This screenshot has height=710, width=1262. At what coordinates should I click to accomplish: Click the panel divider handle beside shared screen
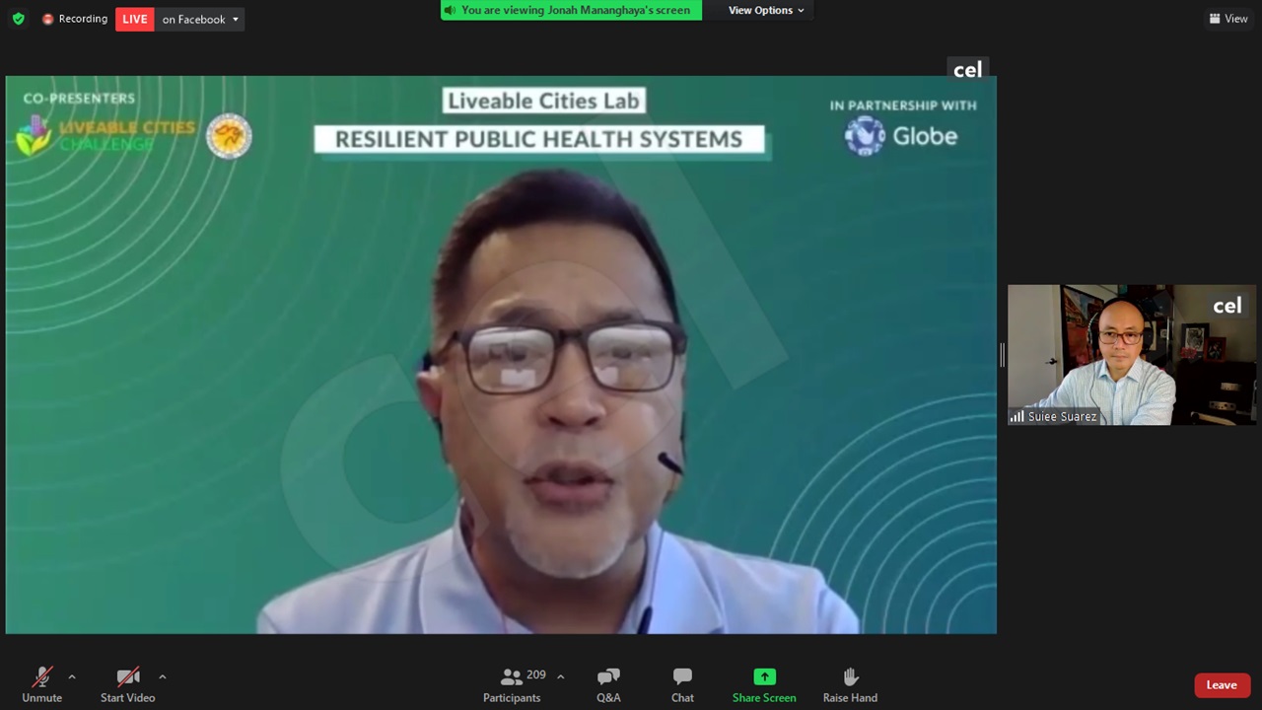point(1002,355)
